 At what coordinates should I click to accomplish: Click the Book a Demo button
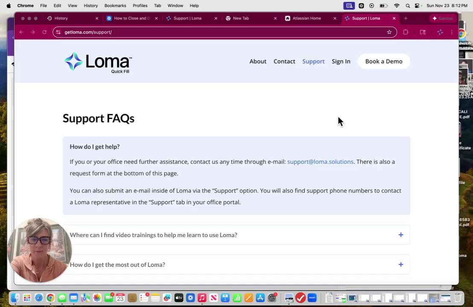click(384, 61)
